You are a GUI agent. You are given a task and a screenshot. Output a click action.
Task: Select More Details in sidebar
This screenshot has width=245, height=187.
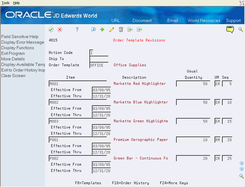coord(13,59)
